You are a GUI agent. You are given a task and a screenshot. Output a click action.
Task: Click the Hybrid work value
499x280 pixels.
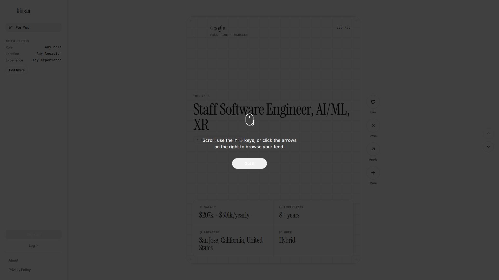pos(287,240)
